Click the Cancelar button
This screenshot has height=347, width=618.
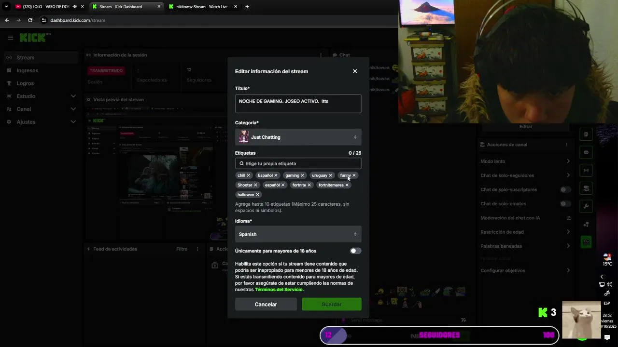[266, 304]
